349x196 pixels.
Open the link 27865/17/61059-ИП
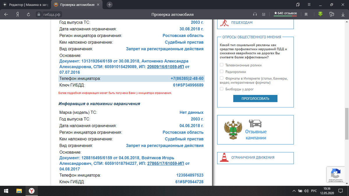click(x=165, y=163)
